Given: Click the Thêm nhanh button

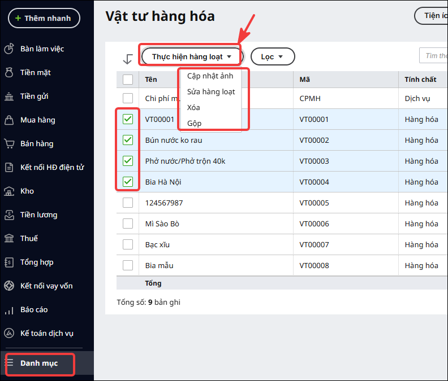Looking at the screenshot, I should click(44, 18).
